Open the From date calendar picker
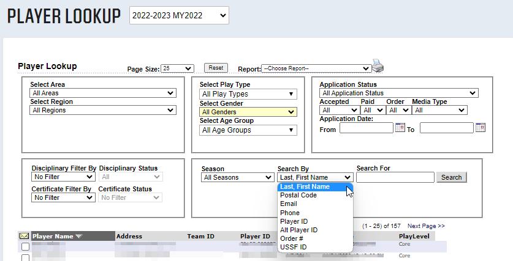The height and width of the screenshot is (261, 513). pos(400,128)
